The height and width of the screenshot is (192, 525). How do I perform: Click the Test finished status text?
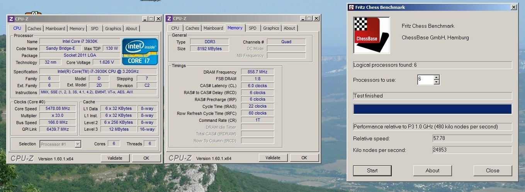[368, 96]
